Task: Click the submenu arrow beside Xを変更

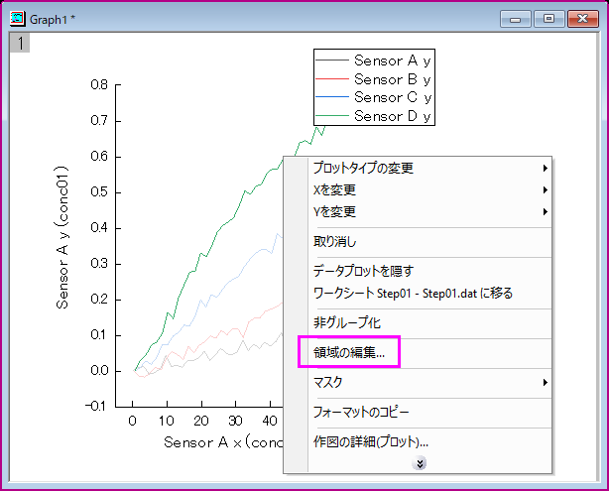Action: pyautogui.click(x=545, y=189)
